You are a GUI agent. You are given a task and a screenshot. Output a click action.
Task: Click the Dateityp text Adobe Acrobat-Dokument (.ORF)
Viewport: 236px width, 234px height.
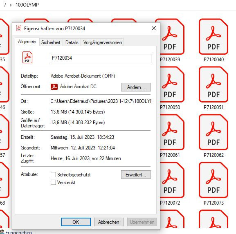coord(83,76)
